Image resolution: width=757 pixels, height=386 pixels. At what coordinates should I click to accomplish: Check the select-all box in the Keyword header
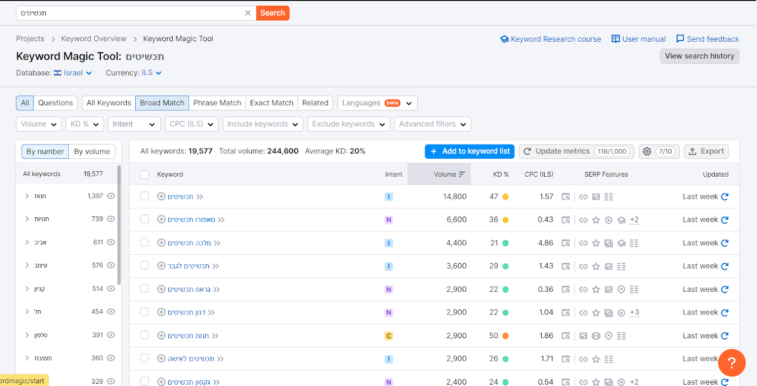[x=145, y=175]
